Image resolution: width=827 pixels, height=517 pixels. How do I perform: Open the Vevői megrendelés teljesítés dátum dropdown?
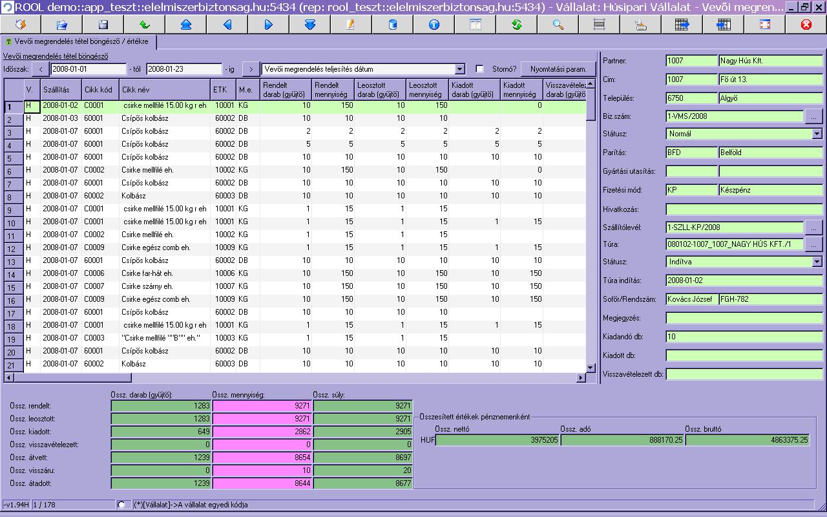point(459,69)
